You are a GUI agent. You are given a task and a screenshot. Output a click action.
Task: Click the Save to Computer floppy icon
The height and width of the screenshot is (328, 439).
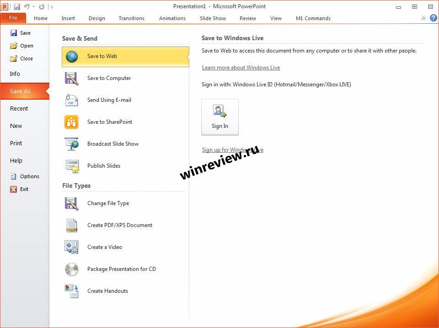[72, 78]
